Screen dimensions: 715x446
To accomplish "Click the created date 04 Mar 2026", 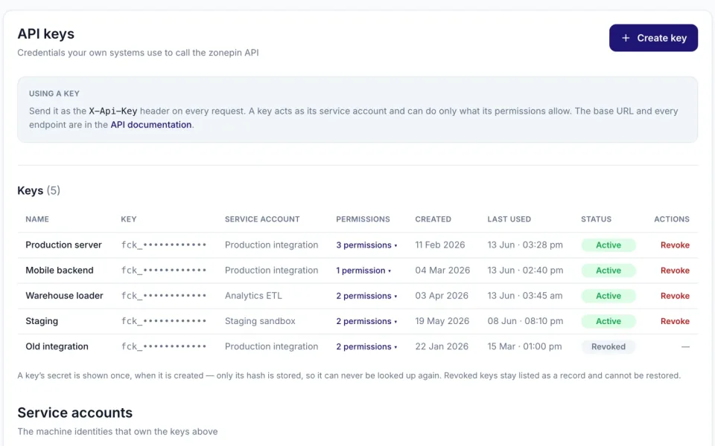I will (442, 271).
